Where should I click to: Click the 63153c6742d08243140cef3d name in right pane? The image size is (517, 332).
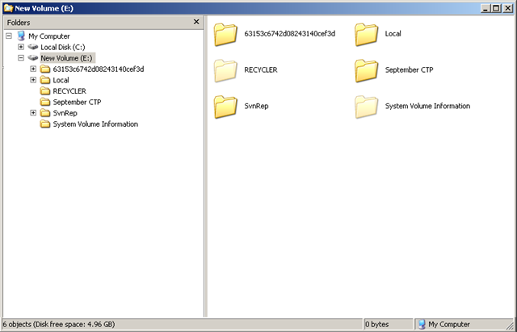pos(289,34)
